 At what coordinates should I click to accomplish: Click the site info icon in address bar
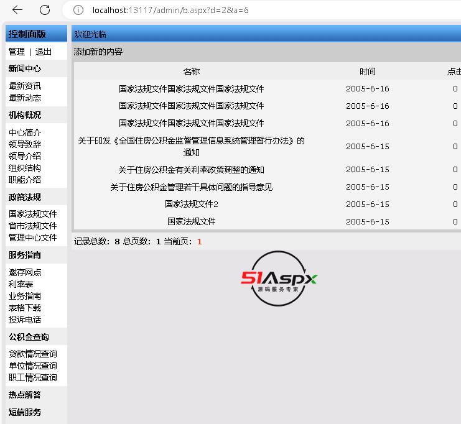pyautogui.click(x=78, y=10)
